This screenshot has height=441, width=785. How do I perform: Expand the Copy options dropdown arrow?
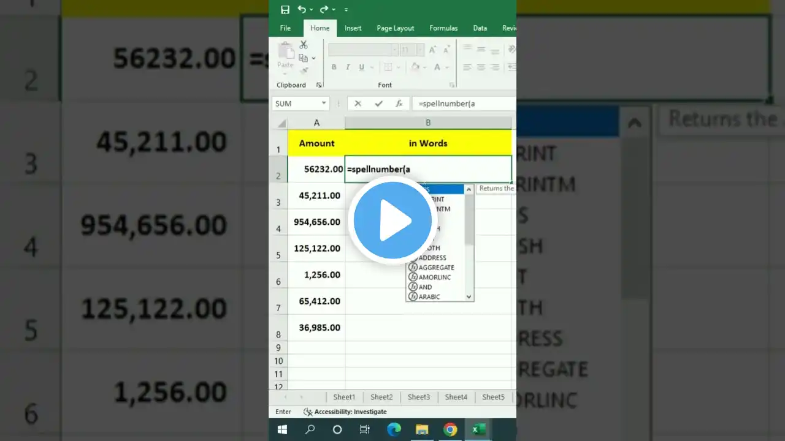(313, 59)
